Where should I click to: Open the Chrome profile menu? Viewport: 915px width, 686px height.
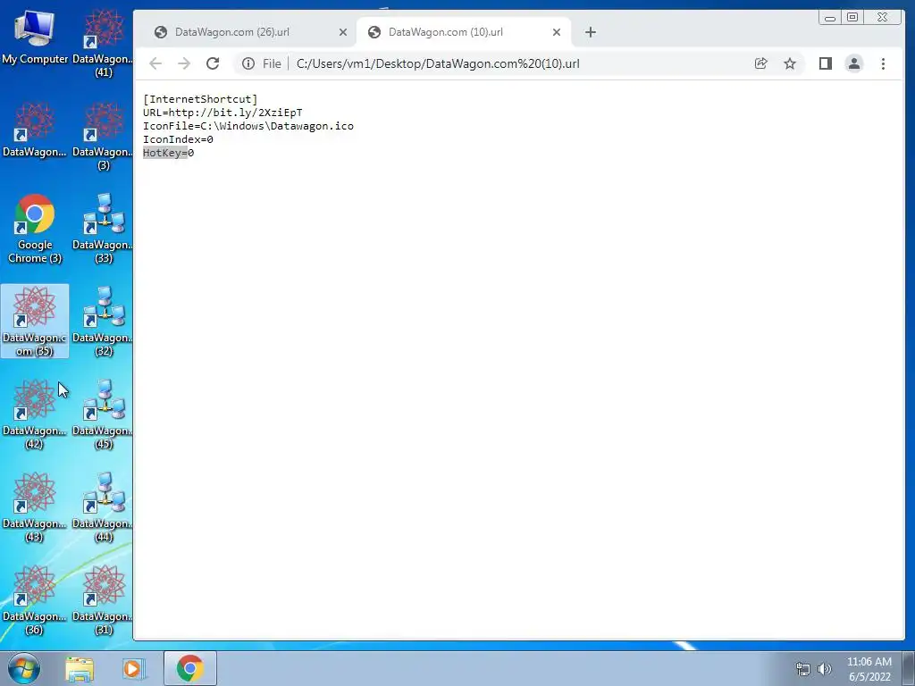[853, 63]
